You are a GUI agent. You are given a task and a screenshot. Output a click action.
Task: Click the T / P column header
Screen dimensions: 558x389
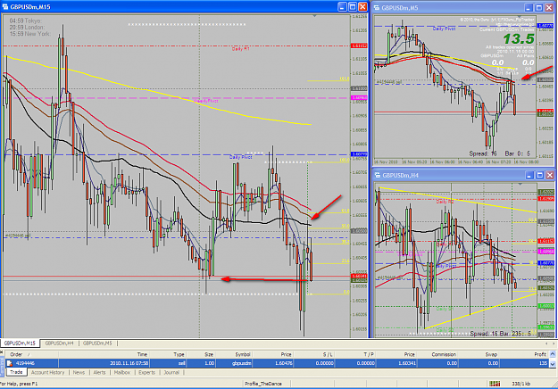355,354
